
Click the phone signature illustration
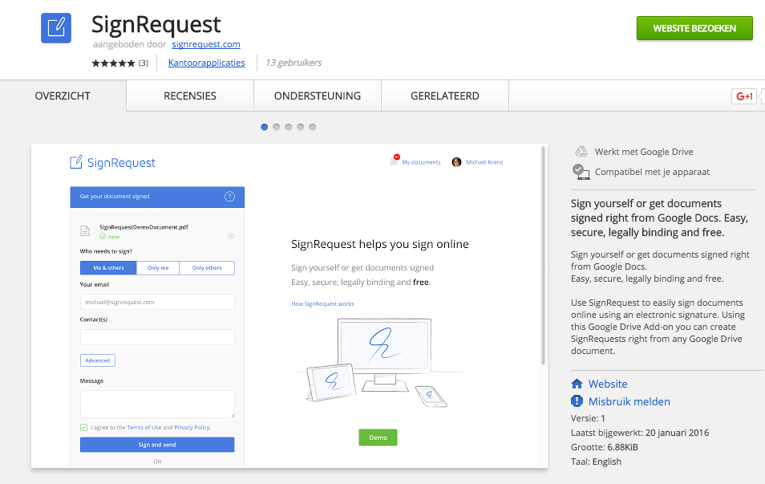pos(431,396)
